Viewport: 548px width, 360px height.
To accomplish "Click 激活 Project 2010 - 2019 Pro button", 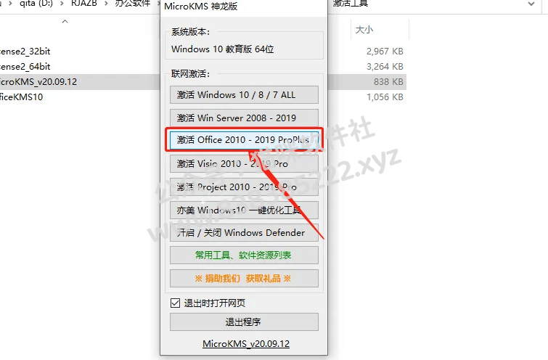I will coord(244,187).
